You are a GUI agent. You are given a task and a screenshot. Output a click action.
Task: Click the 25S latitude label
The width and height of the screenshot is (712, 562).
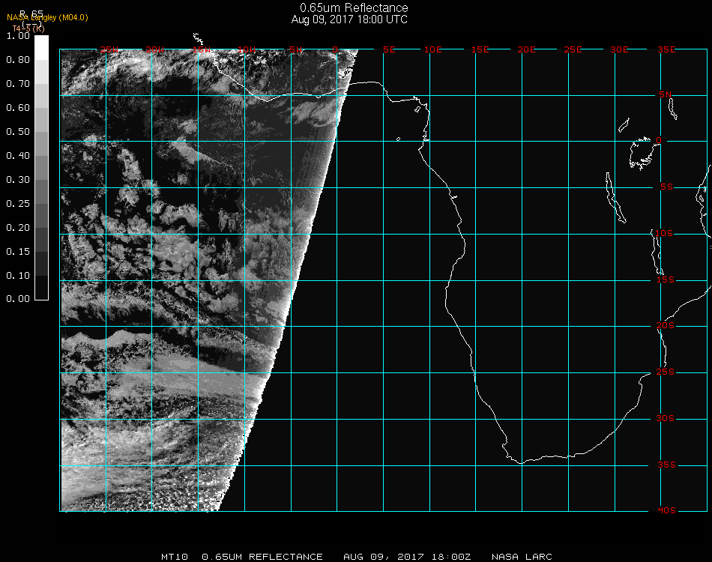[x=666, y=372]
